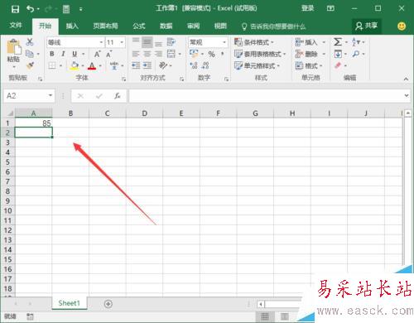Click the Insert Function fx icon
The width and height of the screenshot is (414, 323).
pyautogui.click(x=118, y=96)
